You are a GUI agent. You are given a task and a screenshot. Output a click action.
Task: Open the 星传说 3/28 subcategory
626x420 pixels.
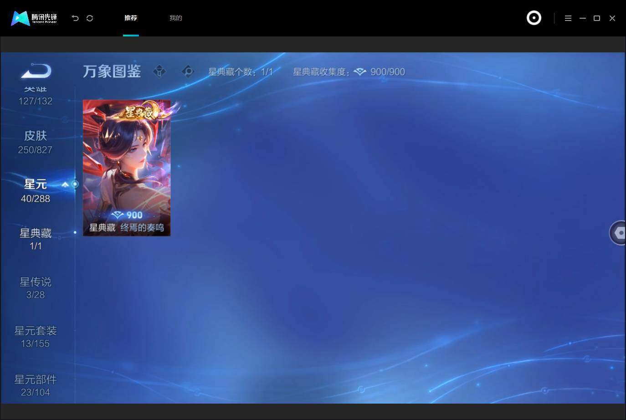36,288
